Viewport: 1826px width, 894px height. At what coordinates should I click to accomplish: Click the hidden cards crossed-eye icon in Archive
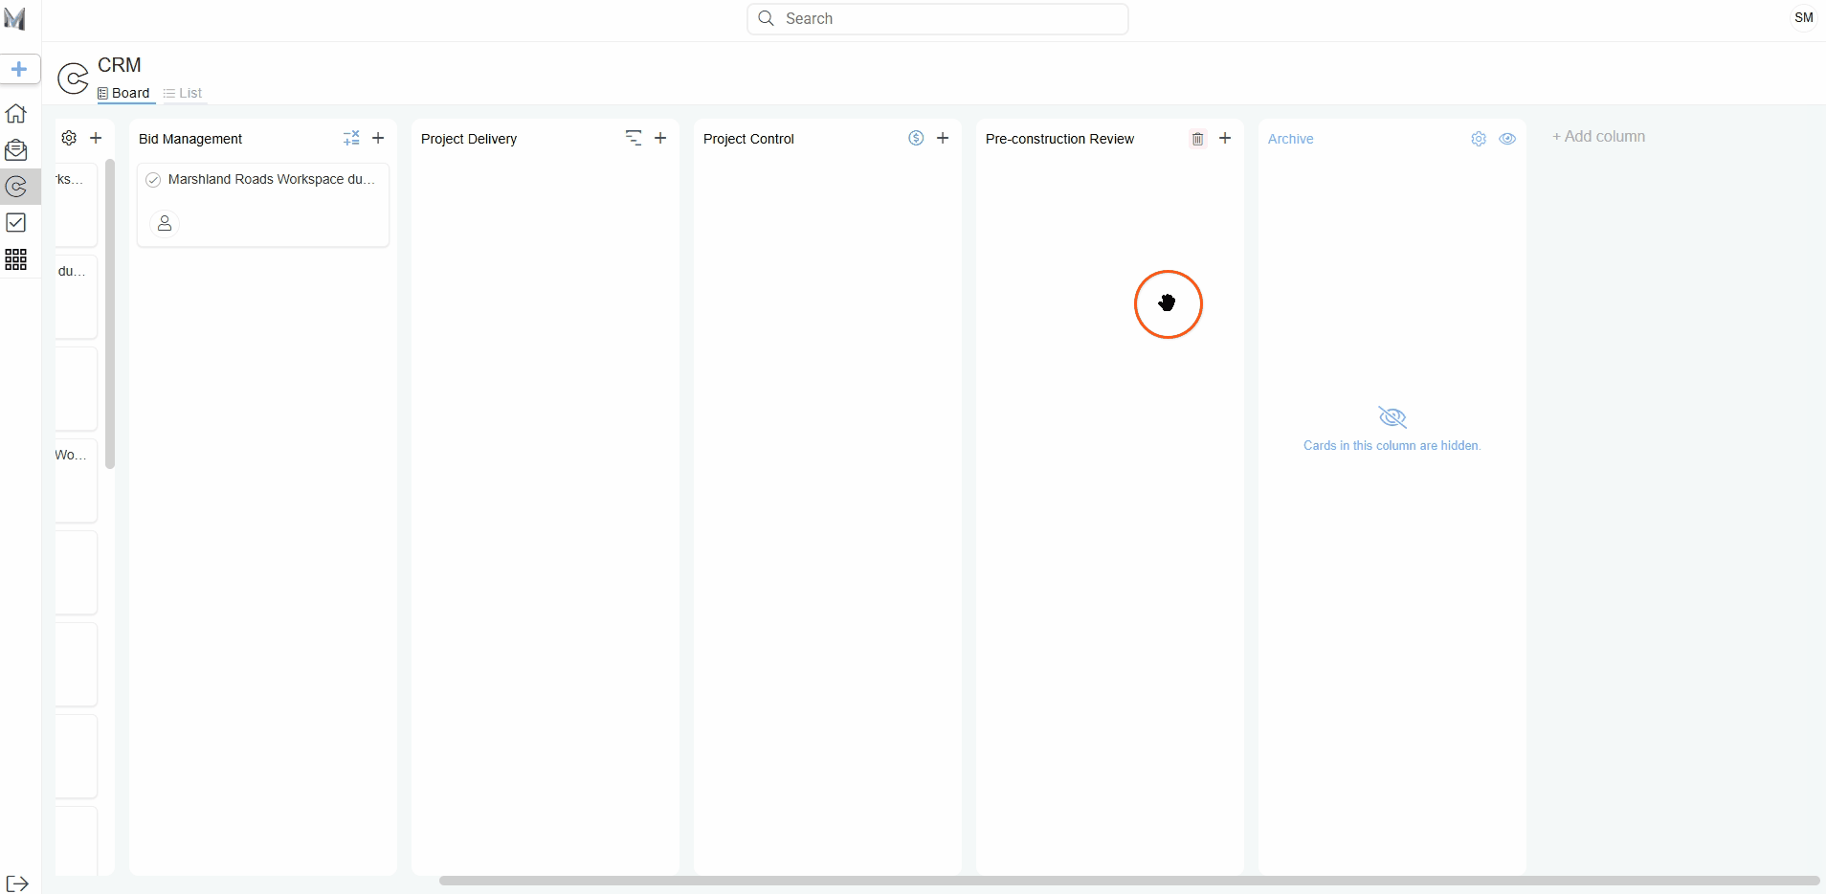1392,417
